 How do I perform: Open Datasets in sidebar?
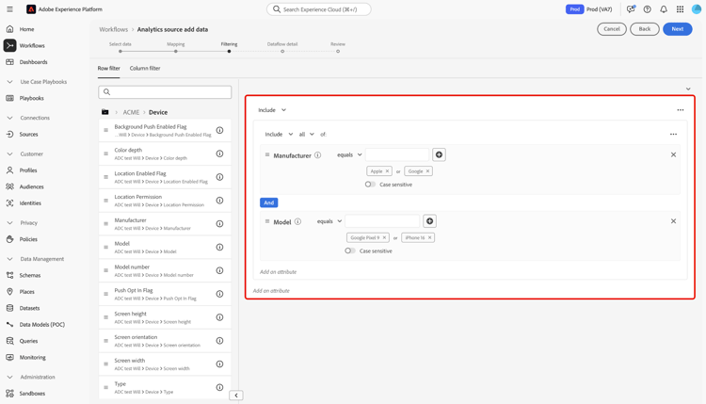29,308
